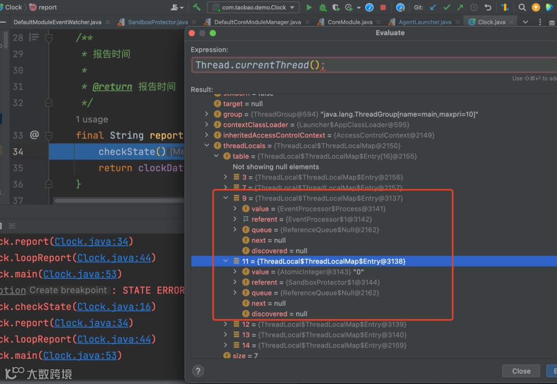
Task: Expand value AtomicInteger@3143 node
Action: tap(235, 272)
